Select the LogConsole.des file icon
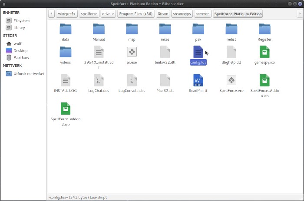The height and width of the screenshot is (201, 304). [x=132, y=80]
